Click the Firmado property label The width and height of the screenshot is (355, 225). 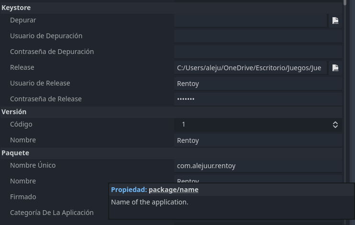(x=23, y=197)
